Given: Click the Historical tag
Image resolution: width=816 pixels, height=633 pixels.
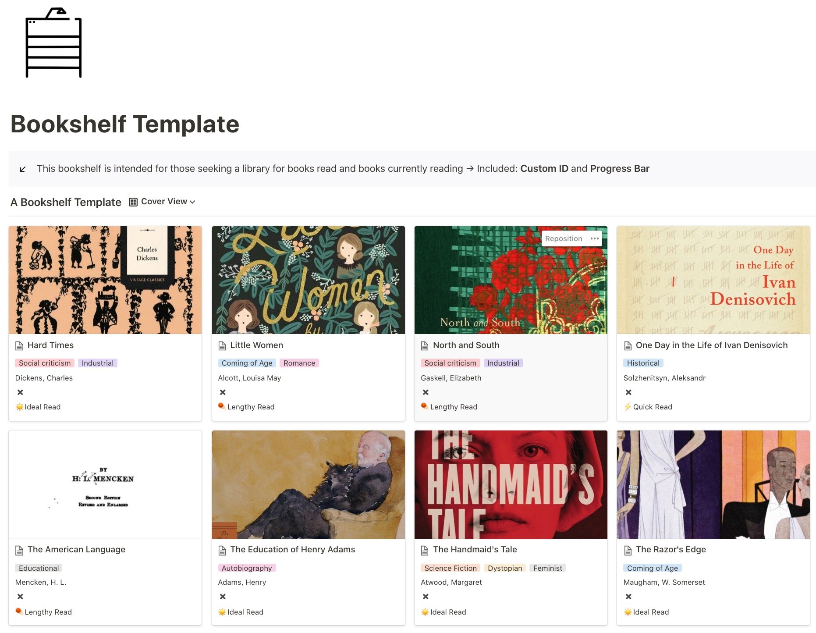Looking at the screenshot, I should (643, 363).
